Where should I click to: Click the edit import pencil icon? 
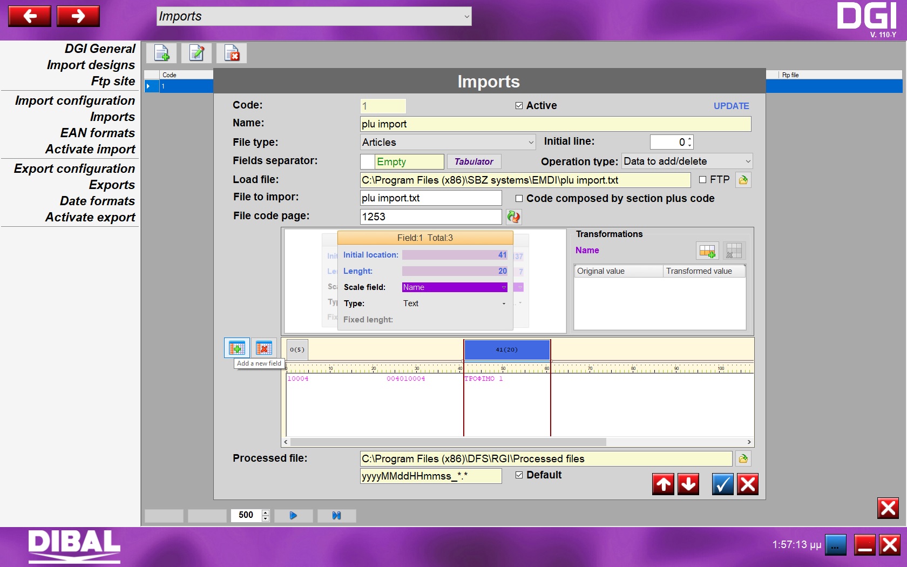[x=197, y=53]
